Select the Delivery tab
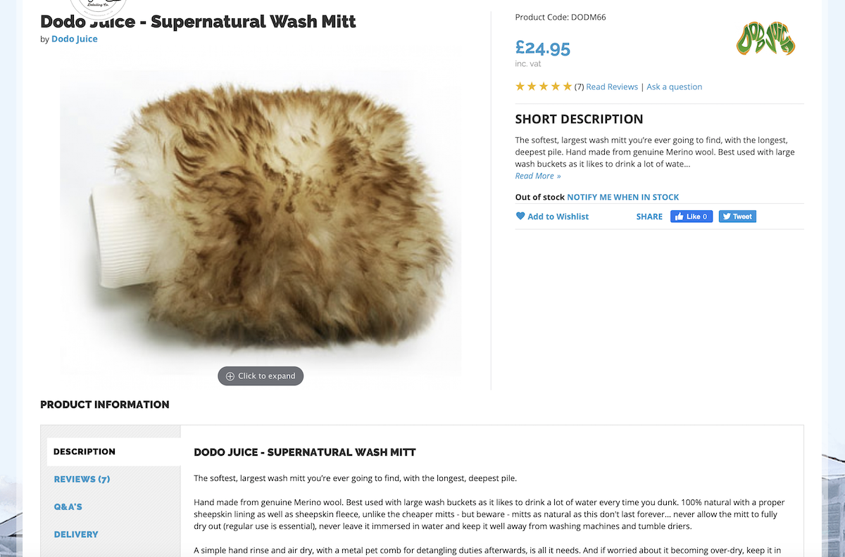Viewport: 845px width, 557px height. tap(76, 534)
